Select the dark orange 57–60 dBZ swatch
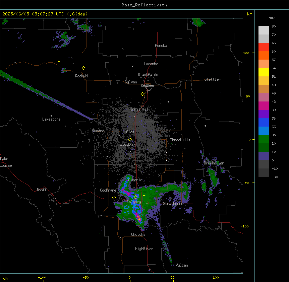289x282 pixels. 264,55
